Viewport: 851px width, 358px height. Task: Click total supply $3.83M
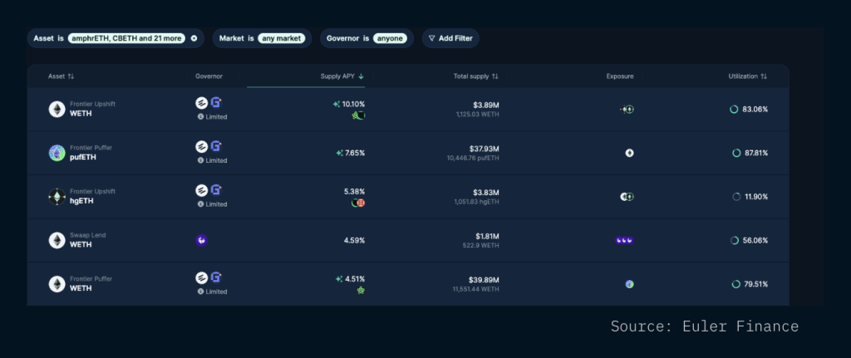(x=485, y=193)
